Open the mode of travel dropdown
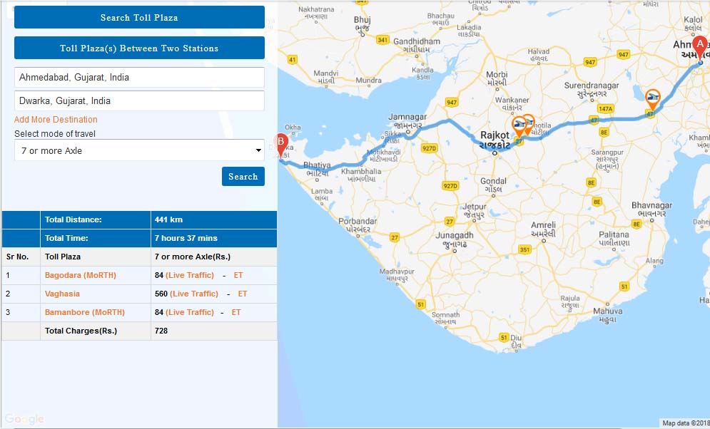 tap(139, 150)
